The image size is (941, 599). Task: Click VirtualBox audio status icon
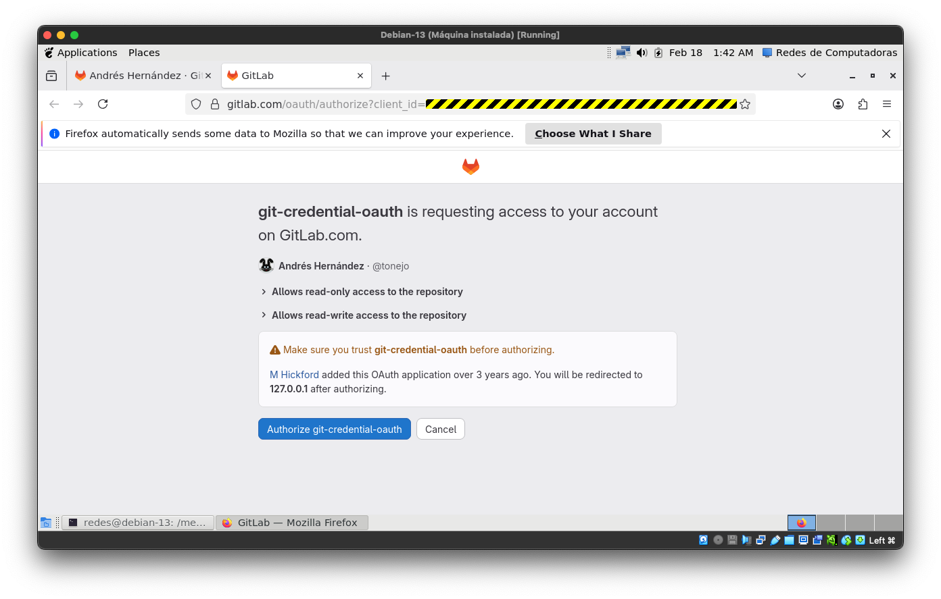tap(746, 540)
